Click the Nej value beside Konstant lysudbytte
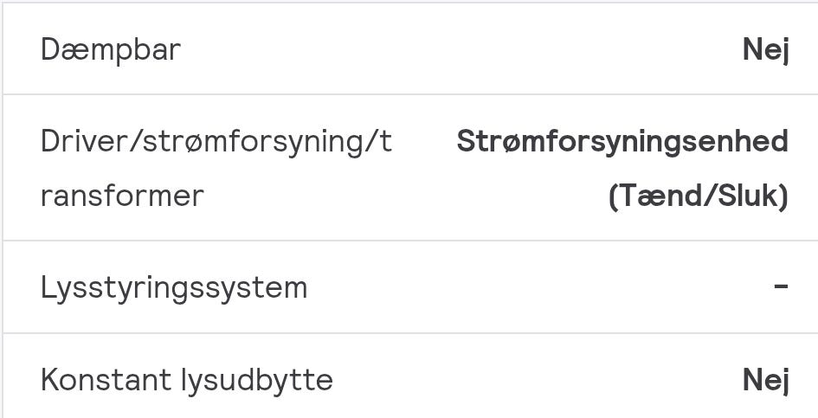 pyautogui.click(x=765, y=381)
